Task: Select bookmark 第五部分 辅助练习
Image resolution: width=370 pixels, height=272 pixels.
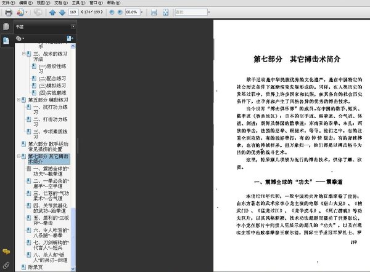Action: [48, 100]
